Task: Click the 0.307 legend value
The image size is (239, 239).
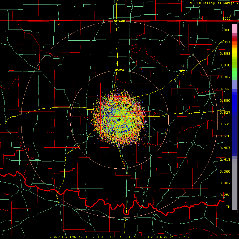Action: [x=225, y=183]
